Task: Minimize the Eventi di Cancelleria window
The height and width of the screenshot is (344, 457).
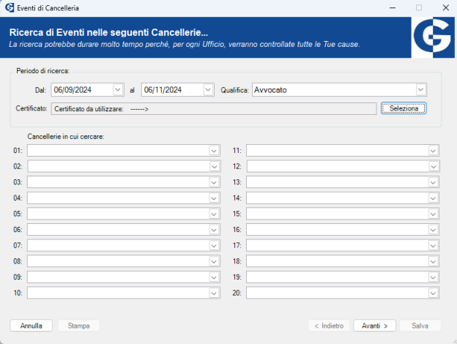Action: click(393, 8)
